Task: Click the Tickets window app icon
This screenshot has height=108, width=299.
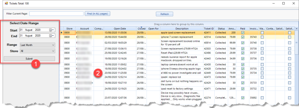Action: (6, 3)
